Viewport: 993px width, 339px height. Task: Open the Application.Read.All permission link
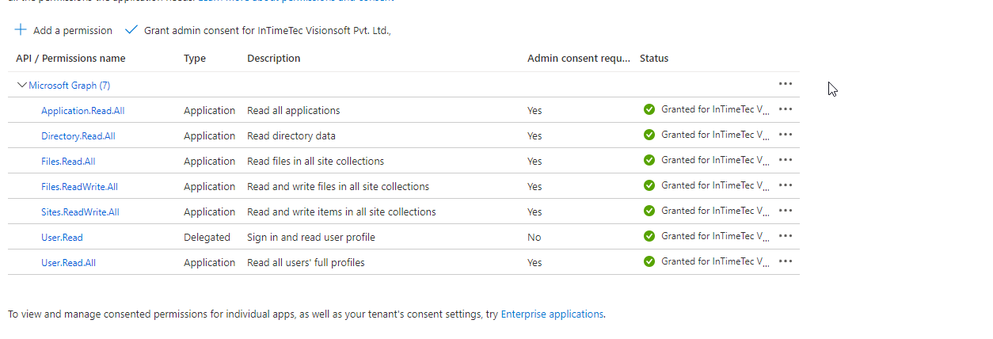[82, 111]
